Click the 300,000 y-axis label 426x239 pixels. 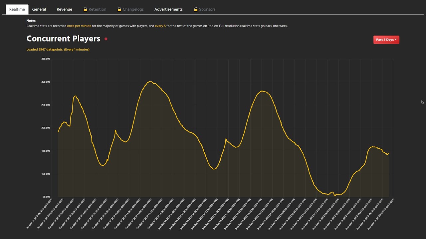[x=46, y=82]
